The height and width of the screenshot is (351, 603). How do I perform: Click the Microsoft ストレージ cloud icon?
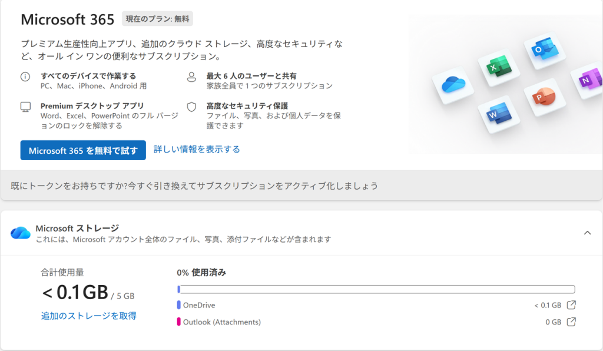tap(21, 233)
